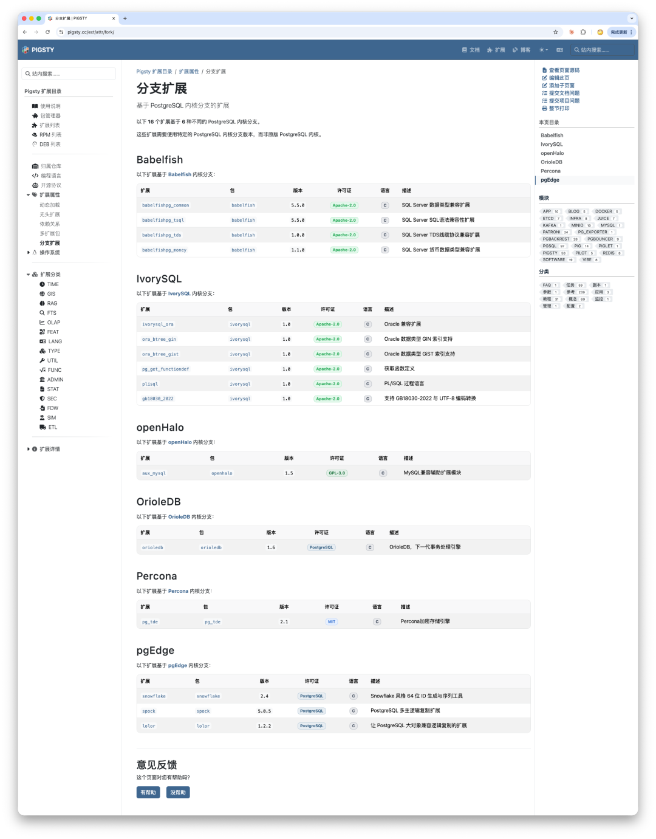Click the book icon beside 使用说明
656x839 pixels.
35,106
